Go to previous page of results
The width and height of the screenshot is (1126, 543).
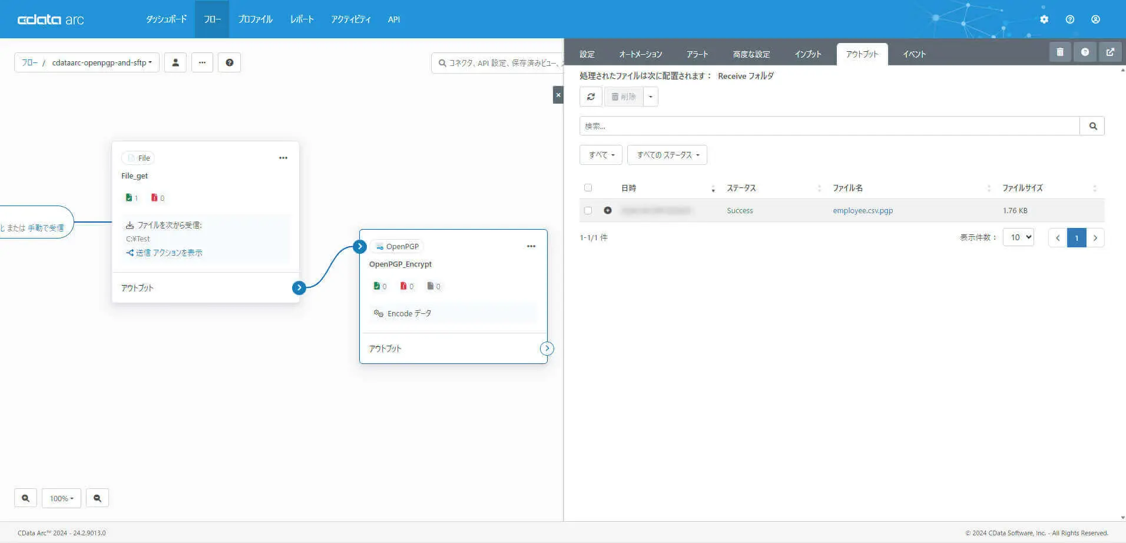point(1058,238)
